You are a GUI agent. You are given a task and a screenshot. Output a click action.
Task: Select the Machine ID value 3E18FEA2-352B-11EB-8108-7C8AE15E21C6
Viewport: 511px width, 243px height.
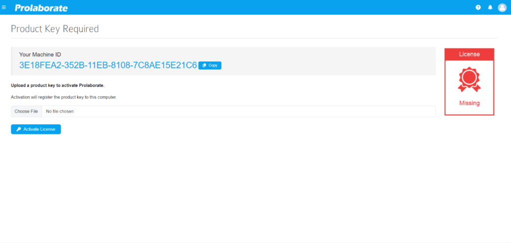[108, 65]
